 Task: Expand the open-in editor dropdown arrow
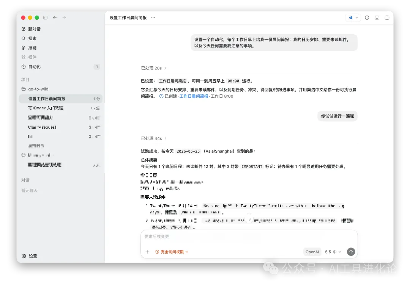pyautogui.click(x=357, y=17)
